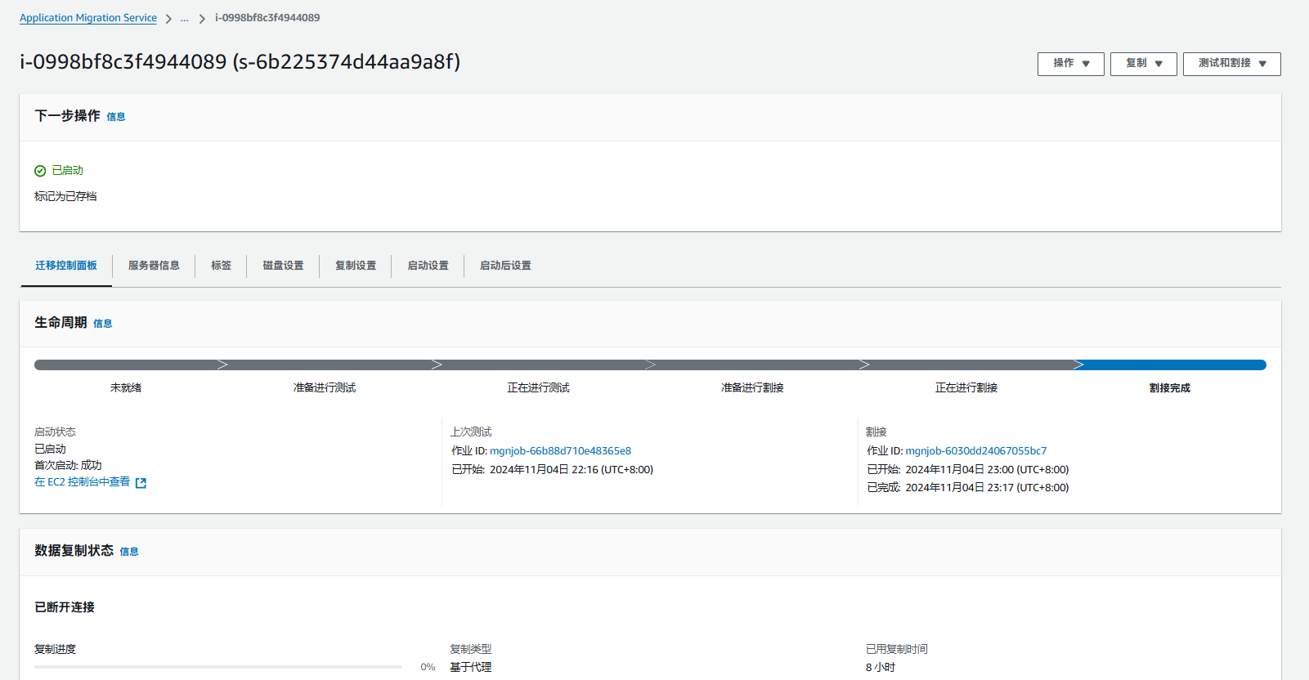This screenshot has width=1309, height=680.
Task: Click breadcrumb ellipsis to expand path
Action: coord(185,18)
